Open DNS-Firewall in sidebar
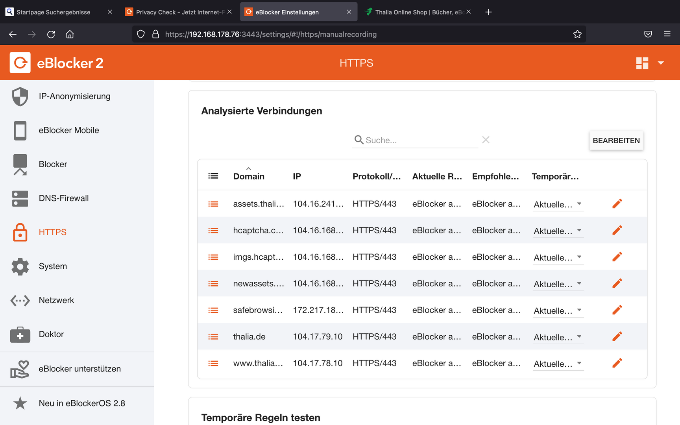Image resolution: width=680 pixels, height=425 pixels. click(x=63, y=198)
